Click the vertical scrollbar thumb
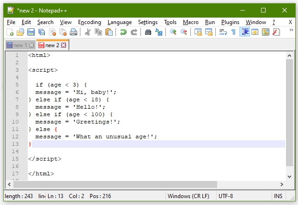The width and height of the screenshot is (298, 205). (289, 113)
